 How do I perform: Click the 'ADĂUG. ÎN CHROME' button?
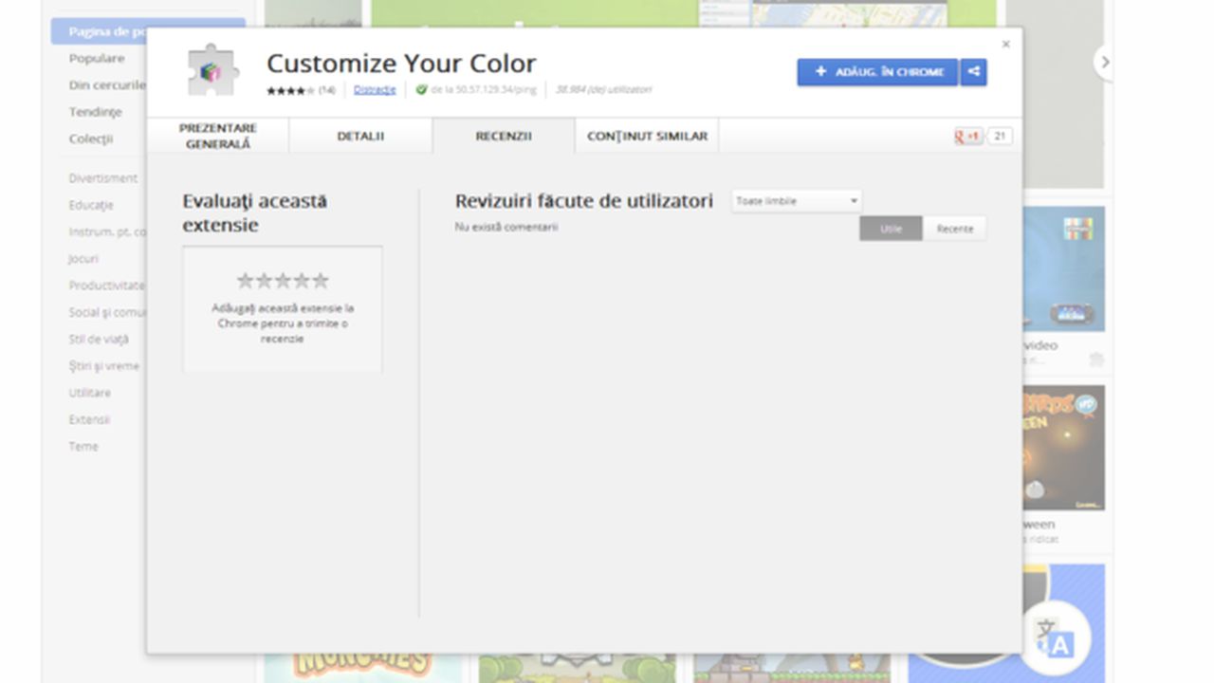point(875,71)
